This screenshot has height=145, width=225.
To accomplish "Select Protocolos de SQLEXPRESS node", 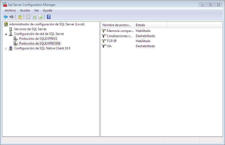I will [x=38, y=39].
